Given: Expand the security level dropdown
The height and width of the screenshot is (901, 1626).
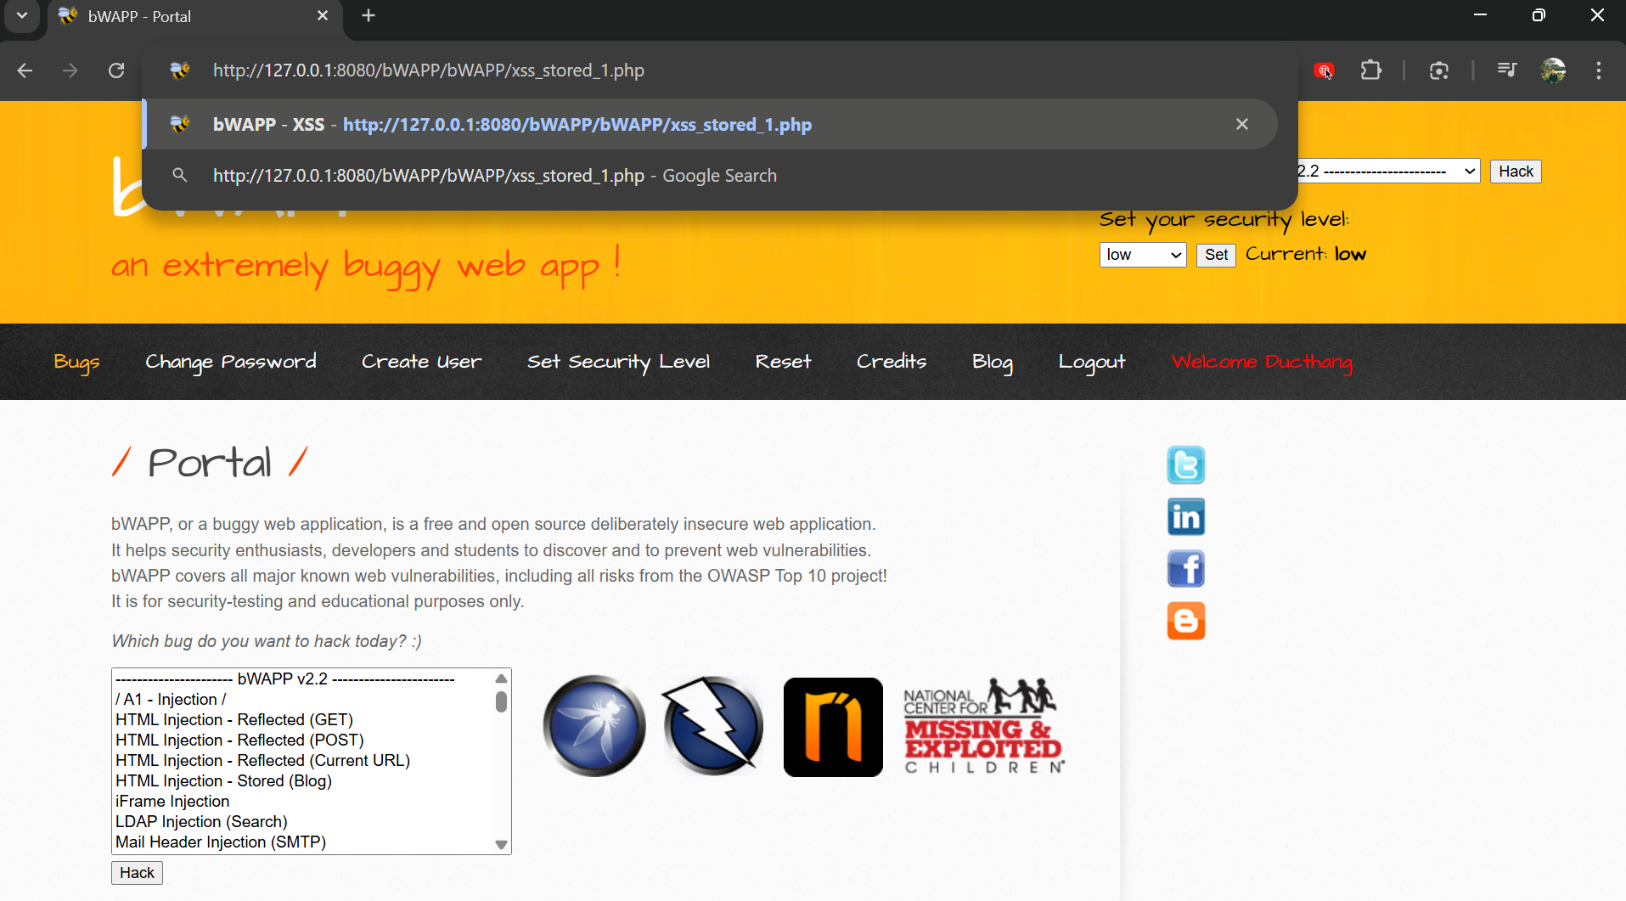Looking at the screenshot, I should pos(1142,255).
